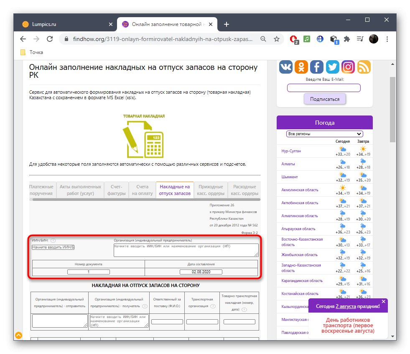Subscribe via the RSS feed icon
Viewport: 410px width, 354px height.
[x=363, y=67]
